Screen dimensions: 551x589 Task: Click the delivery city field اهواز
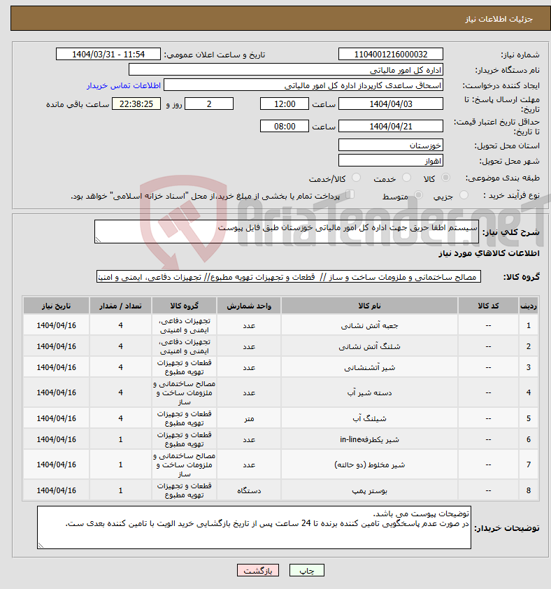[x=391, y=160]
